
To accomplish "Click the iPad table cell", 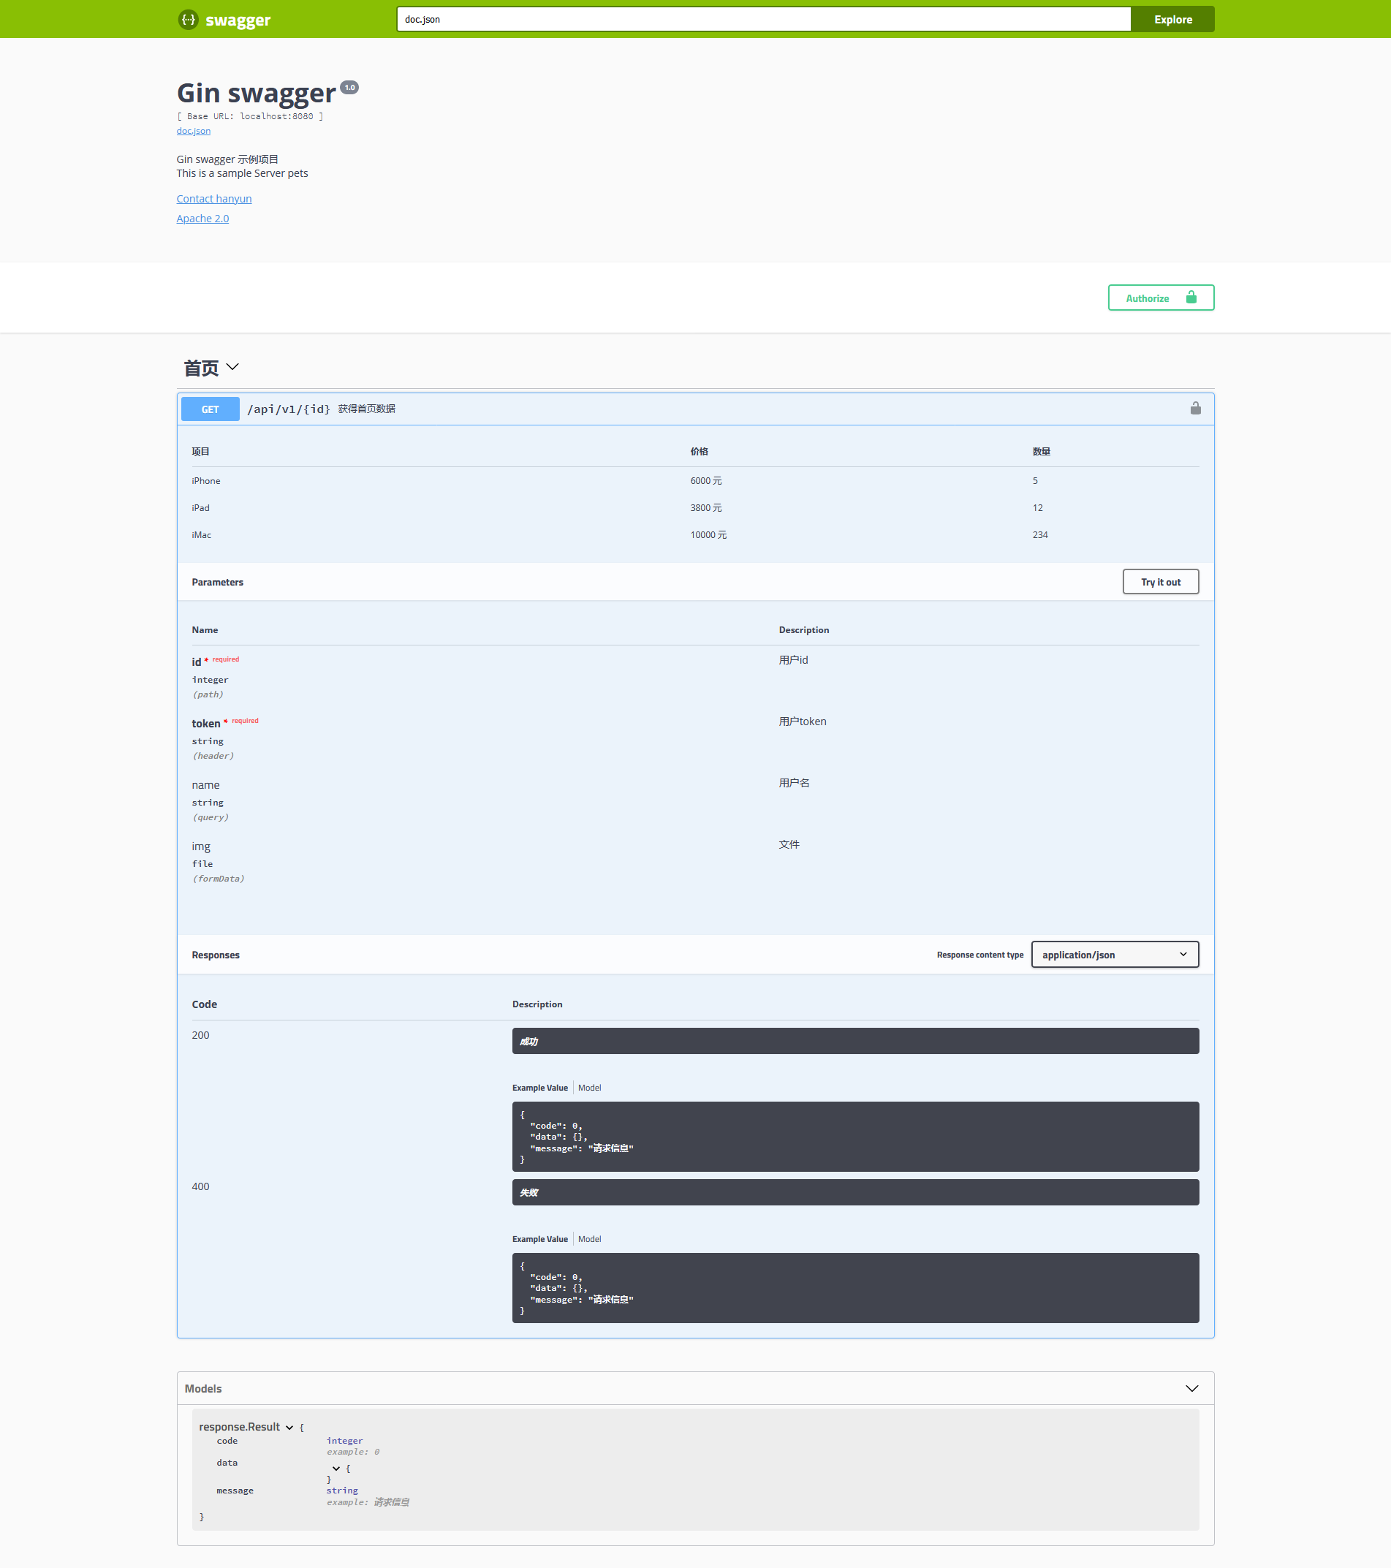I will (200, 508).
